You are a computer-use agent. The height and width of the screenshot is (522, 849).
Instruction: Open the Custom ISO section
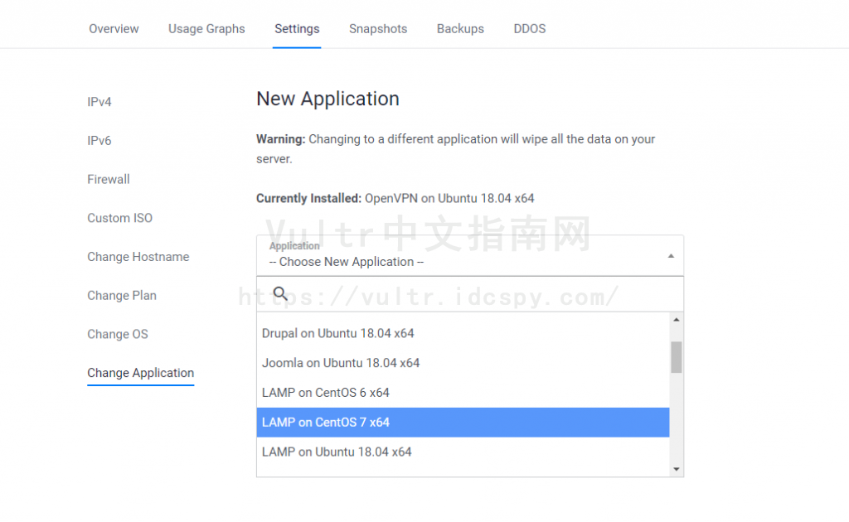119,218
